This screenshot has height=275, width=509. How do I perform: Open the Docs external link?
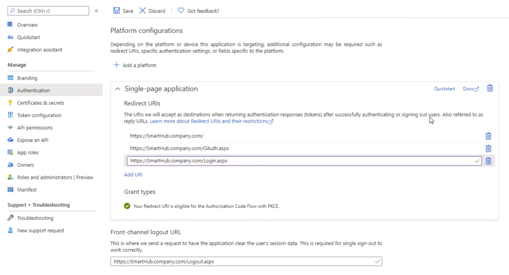point(470,89)
